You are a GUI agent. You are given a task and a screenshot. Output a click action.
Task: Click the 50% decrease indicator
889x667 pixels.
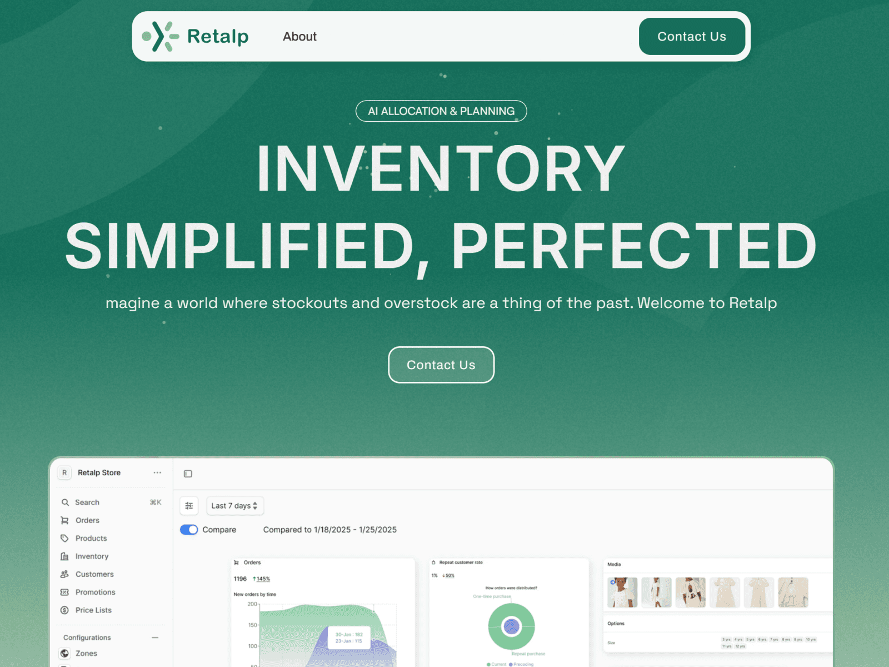click(448, 576)
